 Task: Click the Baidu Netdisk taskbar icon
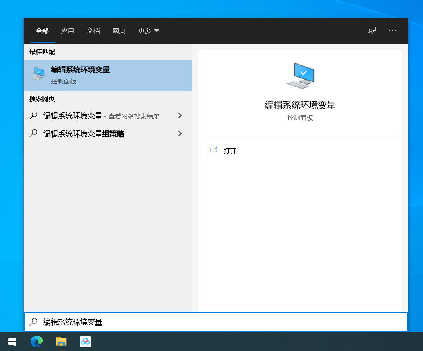(x=86, y=341)
